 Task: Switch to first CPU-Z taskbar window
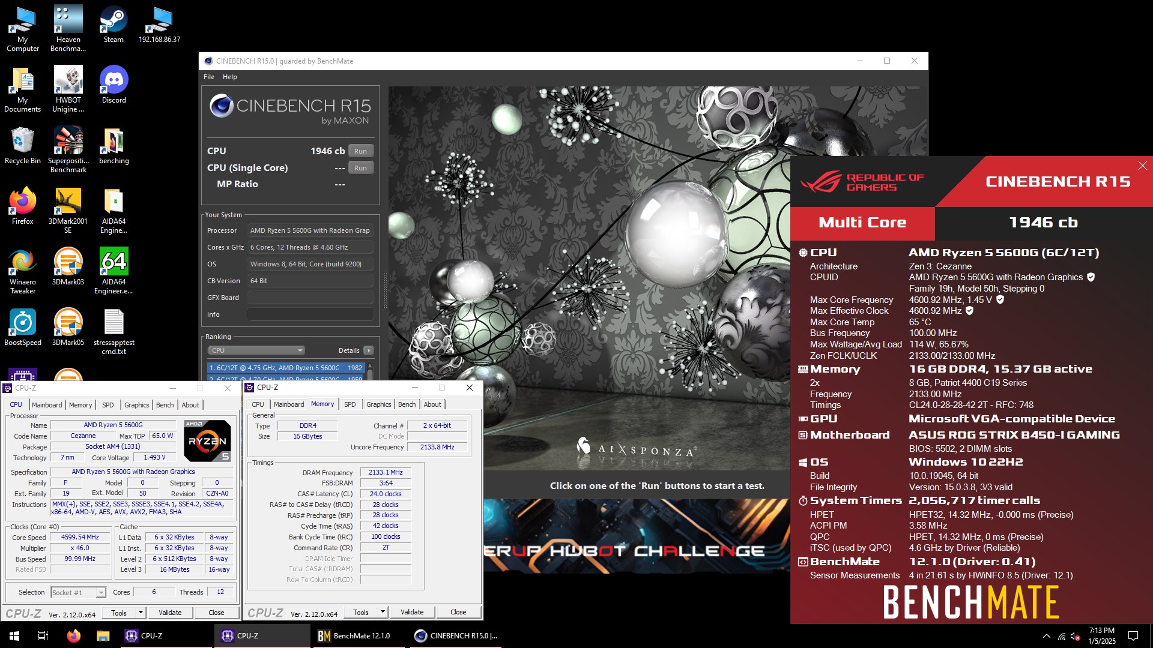tap(165, 636)
